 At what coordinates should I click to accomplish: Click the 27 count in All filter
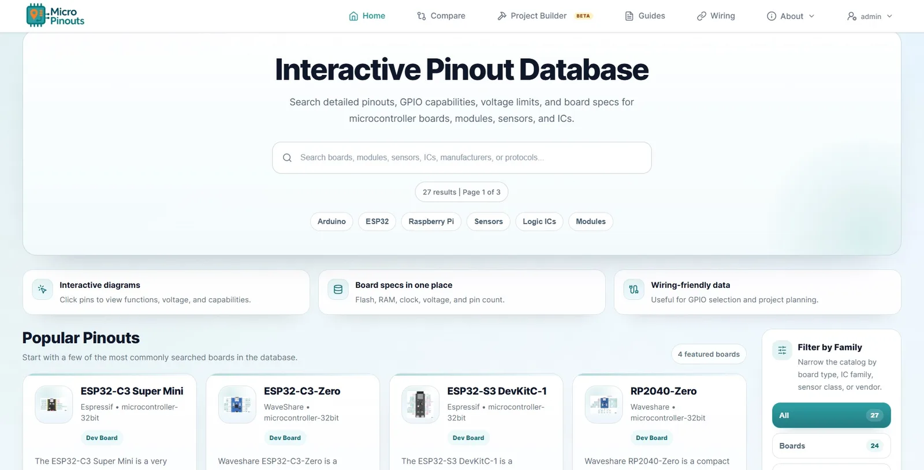coord(874,415)
